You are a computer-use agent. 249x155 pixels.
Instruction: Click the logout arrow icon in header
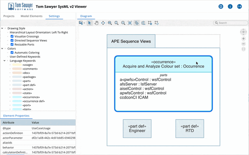240,6
